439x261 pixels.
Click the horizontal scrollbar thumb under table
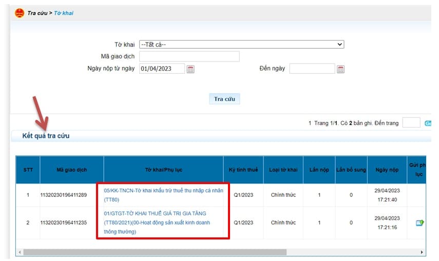coord(154,252)
